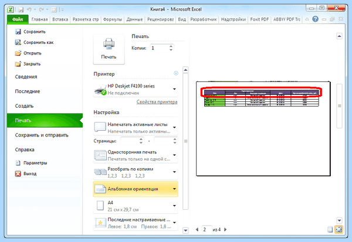Go to next preview page arrow
This screenshot has height=242, width=352.
[x=225, y=230]
